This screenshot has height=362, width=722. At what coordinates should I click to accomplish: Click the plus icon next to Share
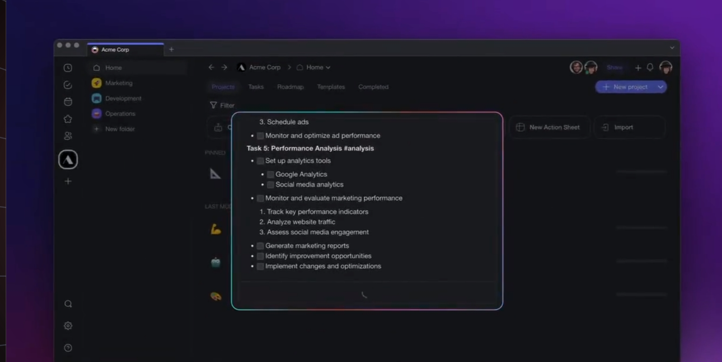click(638, 68)
